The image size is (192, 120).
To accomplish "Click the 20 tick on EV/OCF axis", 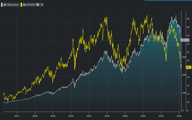I will tap(188, 60).
